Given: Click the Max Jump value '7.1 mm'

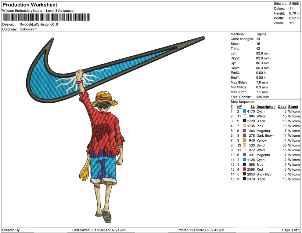Looking at the screenshot, I should 262,92.
